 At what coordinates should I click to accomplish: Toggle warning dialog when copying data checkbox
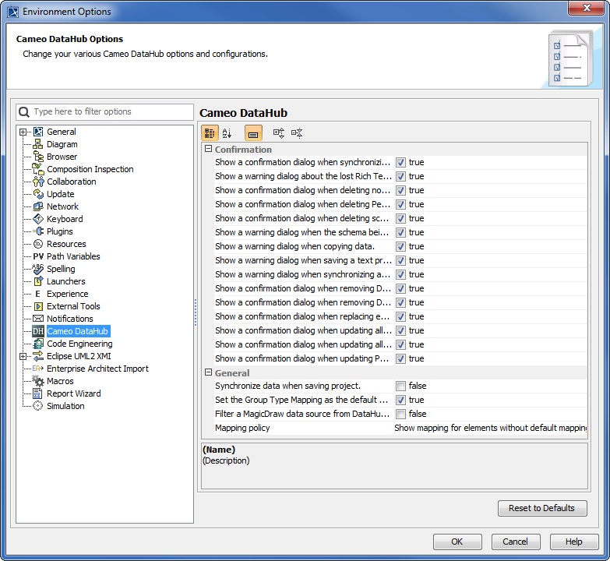[x=400, y=247]
